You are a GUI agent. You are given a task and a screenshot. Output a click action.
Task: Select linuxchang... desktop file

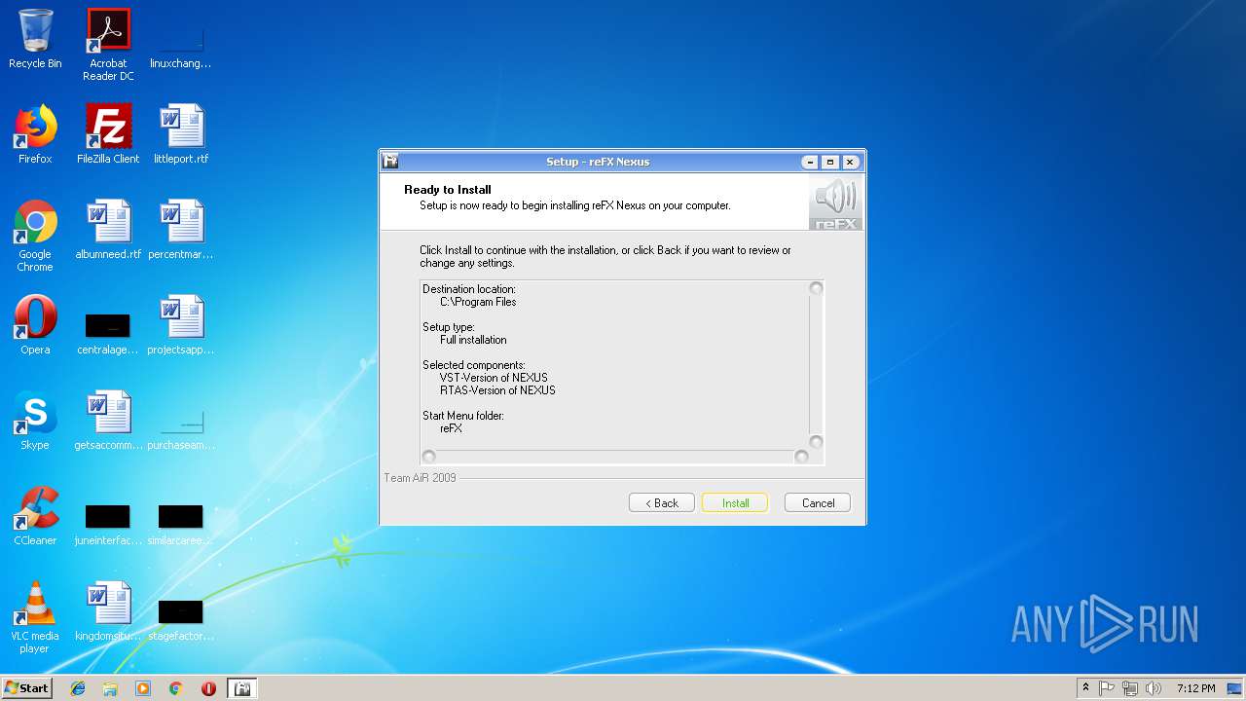pos(181,45)
